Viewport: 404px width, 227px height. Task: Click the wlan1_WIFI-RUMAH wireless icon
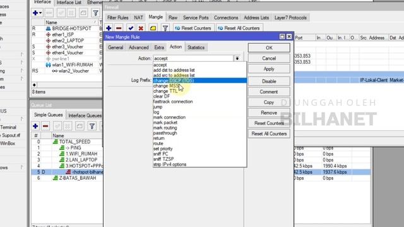coord(48,65)
